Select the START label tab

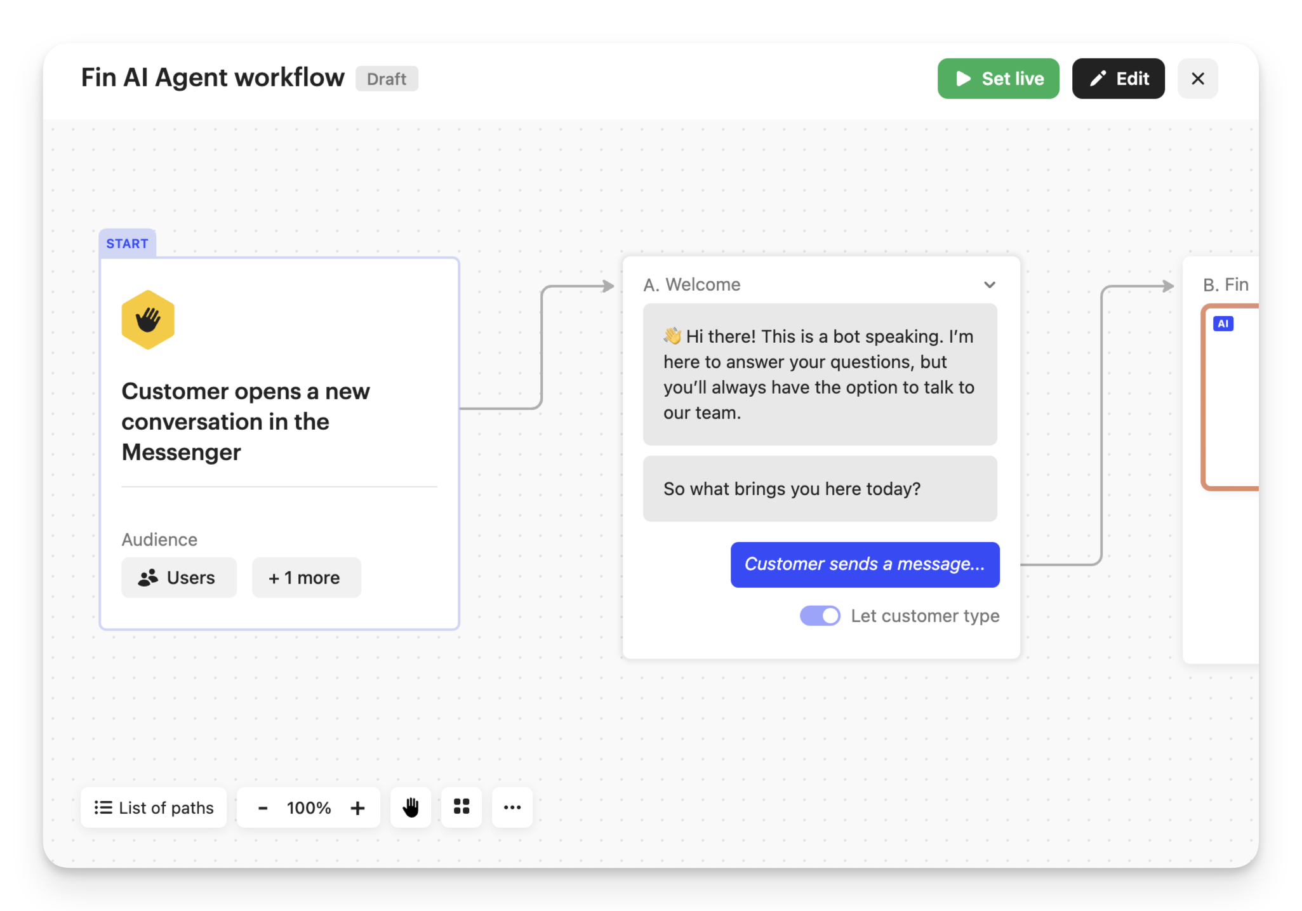[x=127, y=244]
